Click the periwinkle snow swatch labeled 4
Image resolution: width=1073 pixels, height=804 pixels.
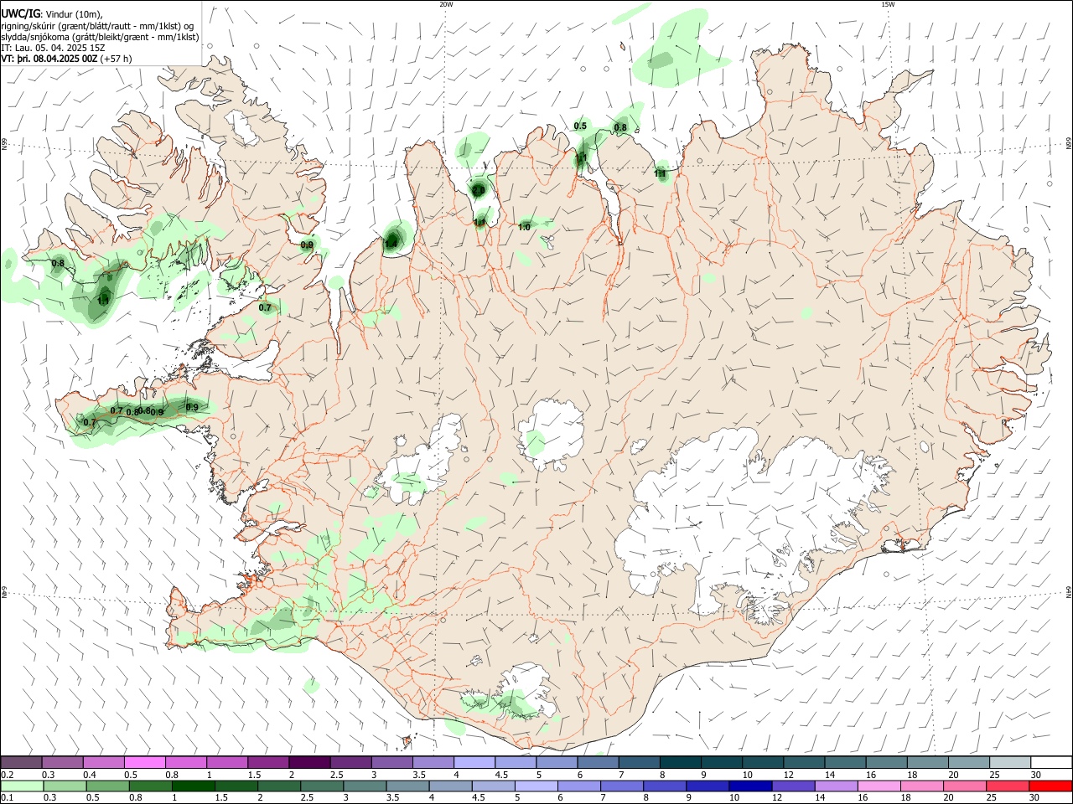click(x=473, y=762)
